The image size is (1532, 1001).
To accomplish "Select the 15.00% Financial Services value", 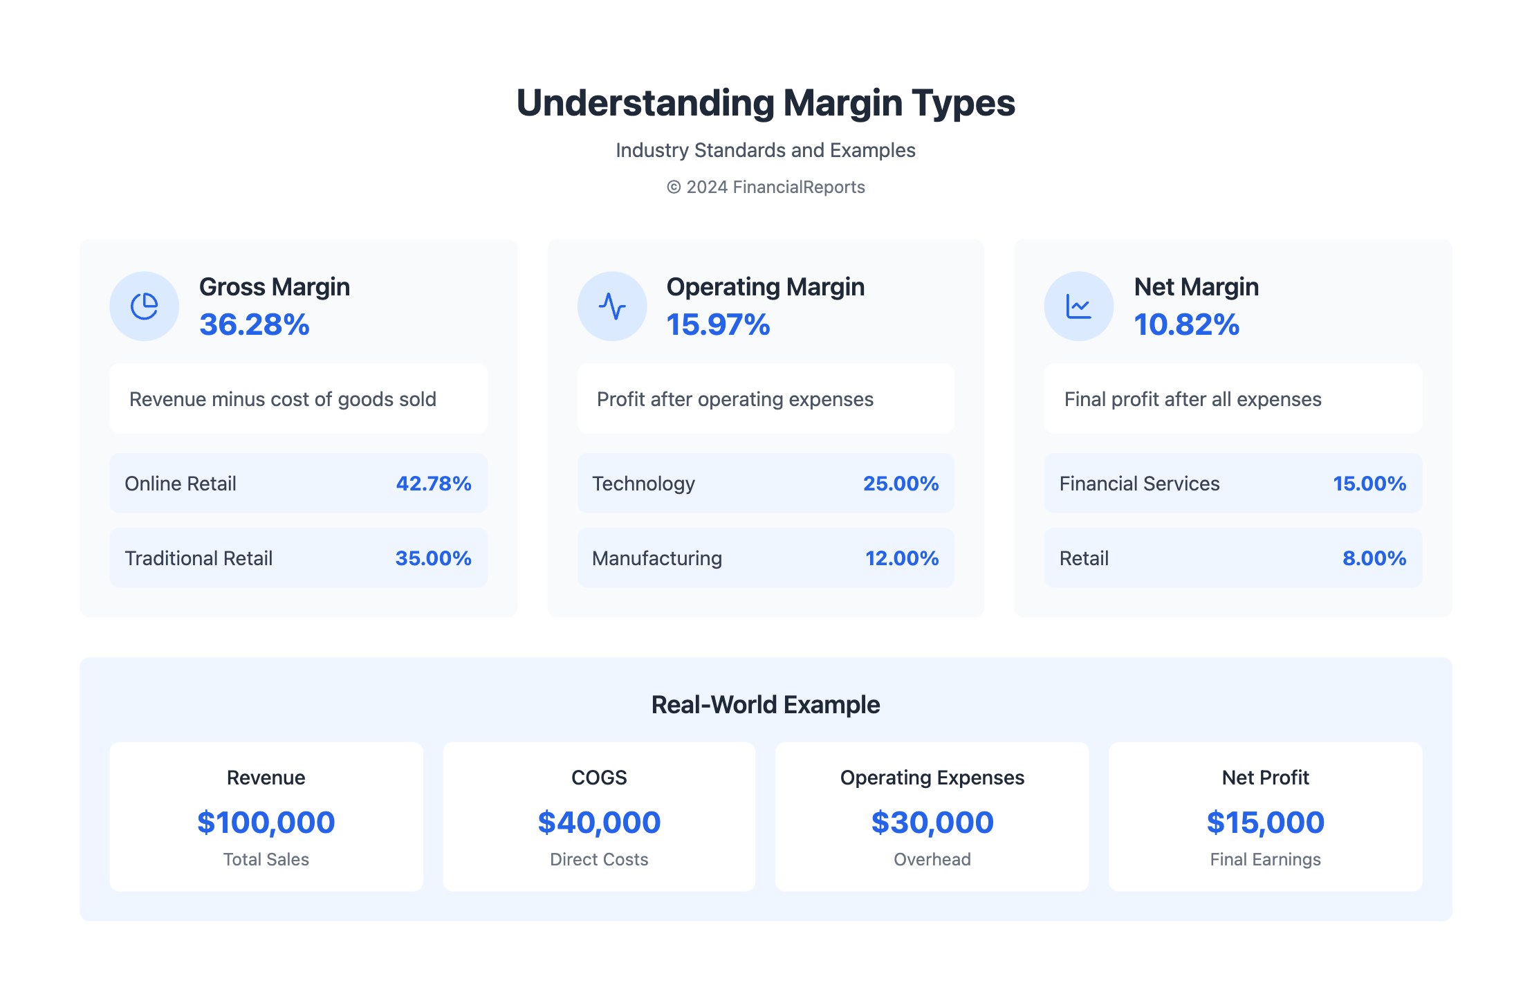I will click(1370, 484).
